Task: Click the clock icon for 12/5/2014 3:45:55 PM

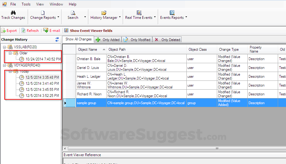Action: [x=22, y=90]
